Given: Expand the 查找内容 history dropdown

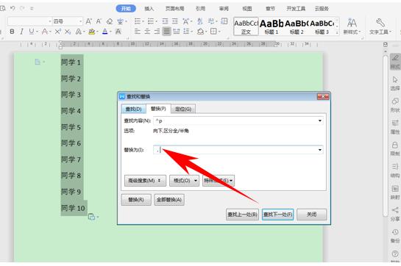Looking at the screenshot, I should point(319,121).
